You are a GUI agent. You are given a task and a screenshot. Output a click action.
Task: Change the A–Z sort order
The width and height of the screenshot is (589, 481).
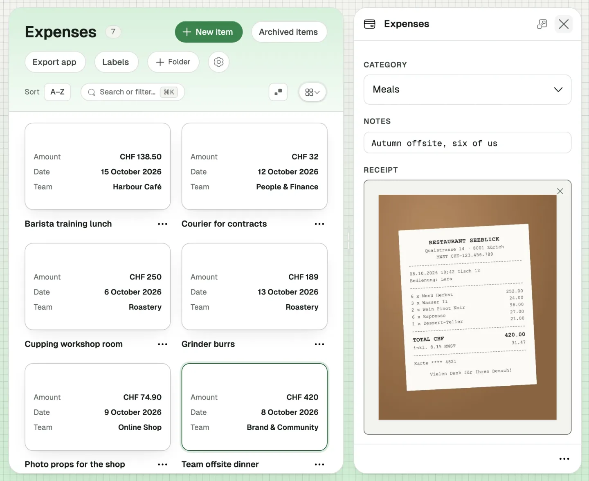[57, 92]
